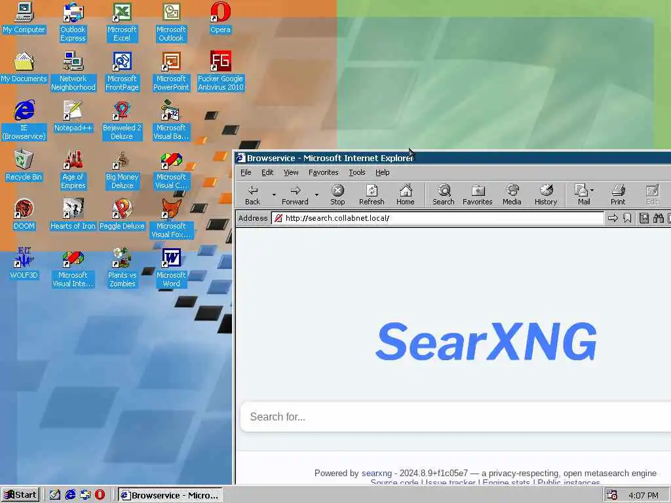671x503 pixels.
Task: Select the Opera desktop icon
Action: (220, 18)
